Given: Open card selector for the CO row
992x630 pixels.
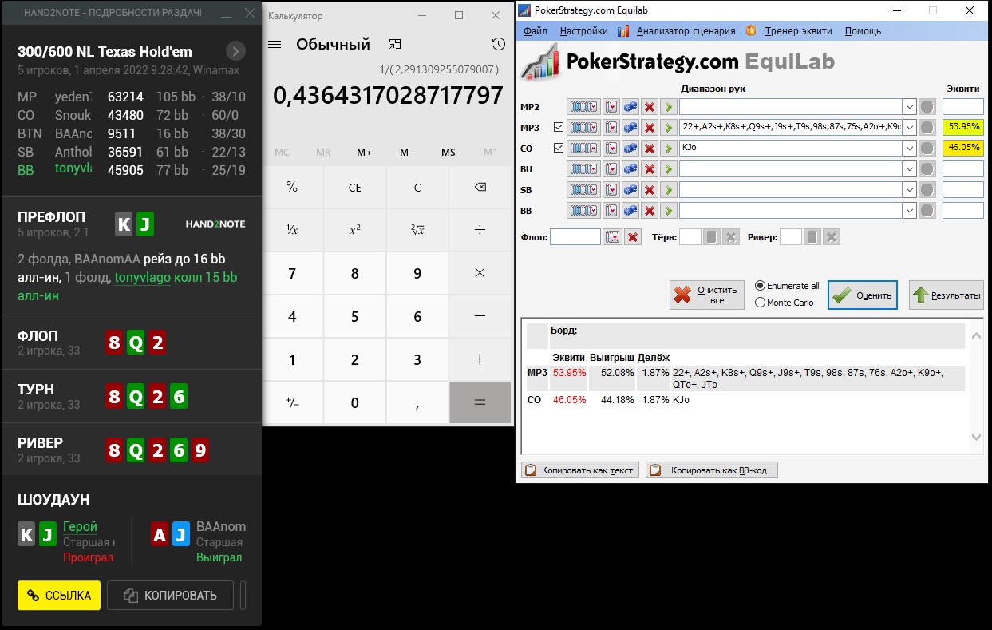Looking at the screenshot, I should point(611,148).
